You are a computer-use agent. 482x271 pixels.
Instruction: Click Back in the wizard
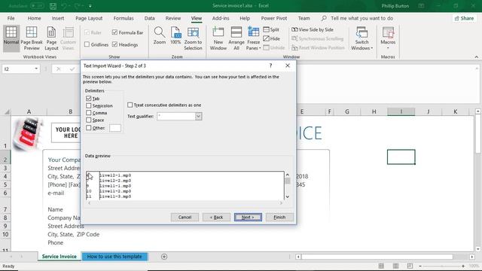pyautogui.click(x=216, y=218)
